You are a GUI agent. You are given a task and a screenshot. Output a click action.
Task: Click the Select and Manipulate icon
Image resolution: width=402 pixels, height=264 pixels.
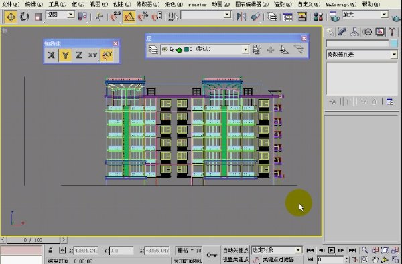click(x=98, y=17)
